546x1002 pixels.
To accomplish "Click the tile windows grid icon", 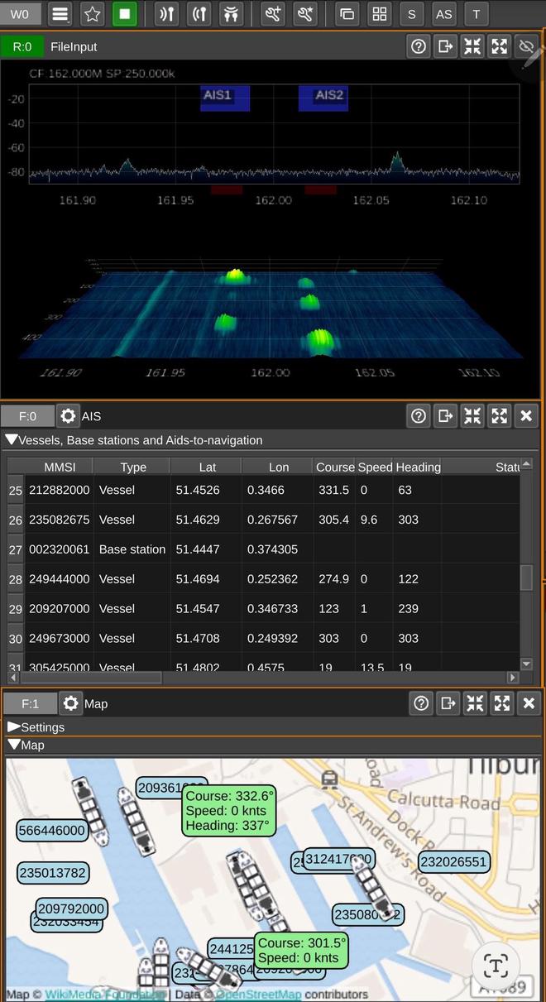I will [380, 14].
